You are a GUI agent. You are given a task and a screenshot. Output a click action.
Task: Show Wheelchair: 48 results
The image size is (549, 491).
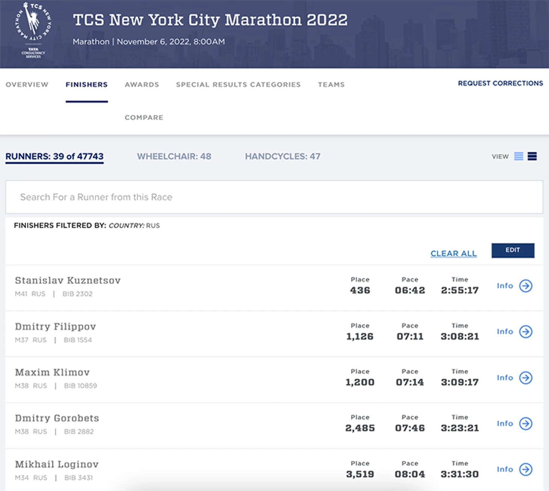click(174, 156)
